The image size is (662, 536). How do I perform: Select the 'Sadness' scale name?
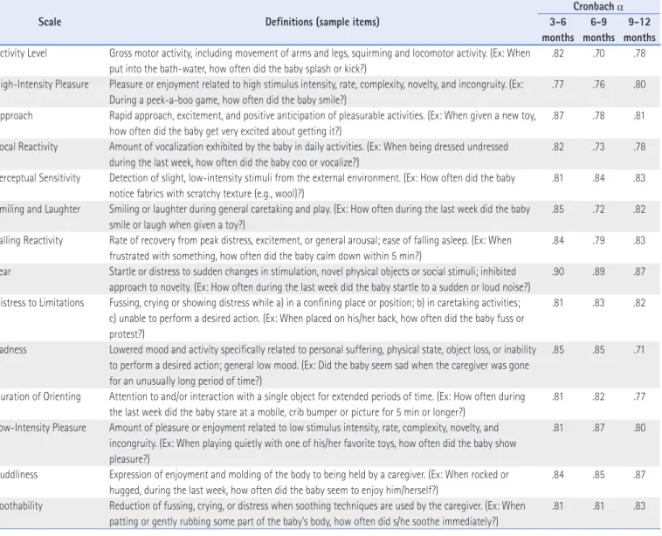[13, 350]
